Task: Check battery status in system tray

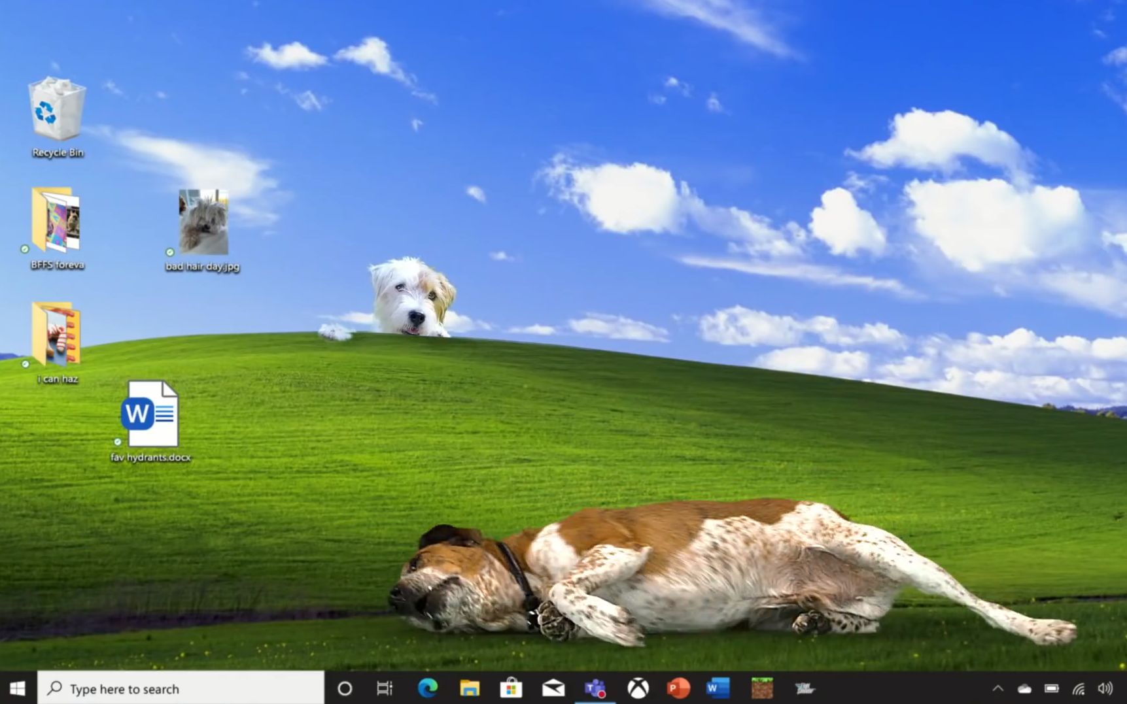Action: (1052, 688)
